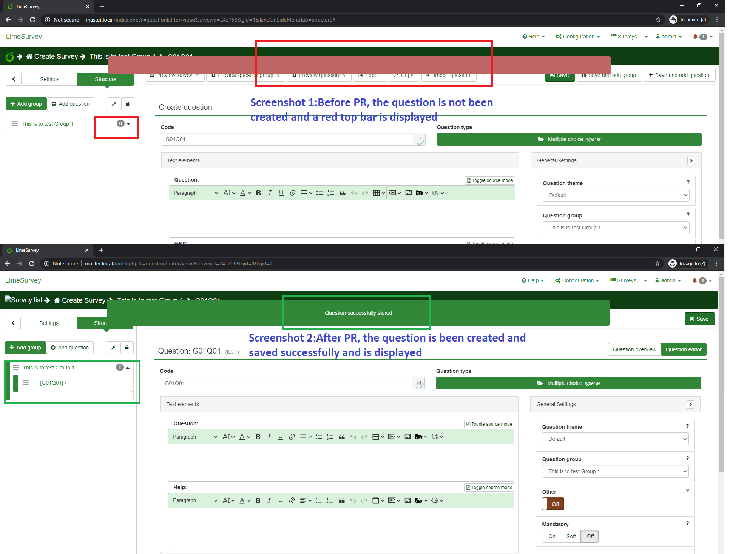750x554 pixels.
Task: Click Bold in the Help editor toolbar
Action: pos(258,500)
